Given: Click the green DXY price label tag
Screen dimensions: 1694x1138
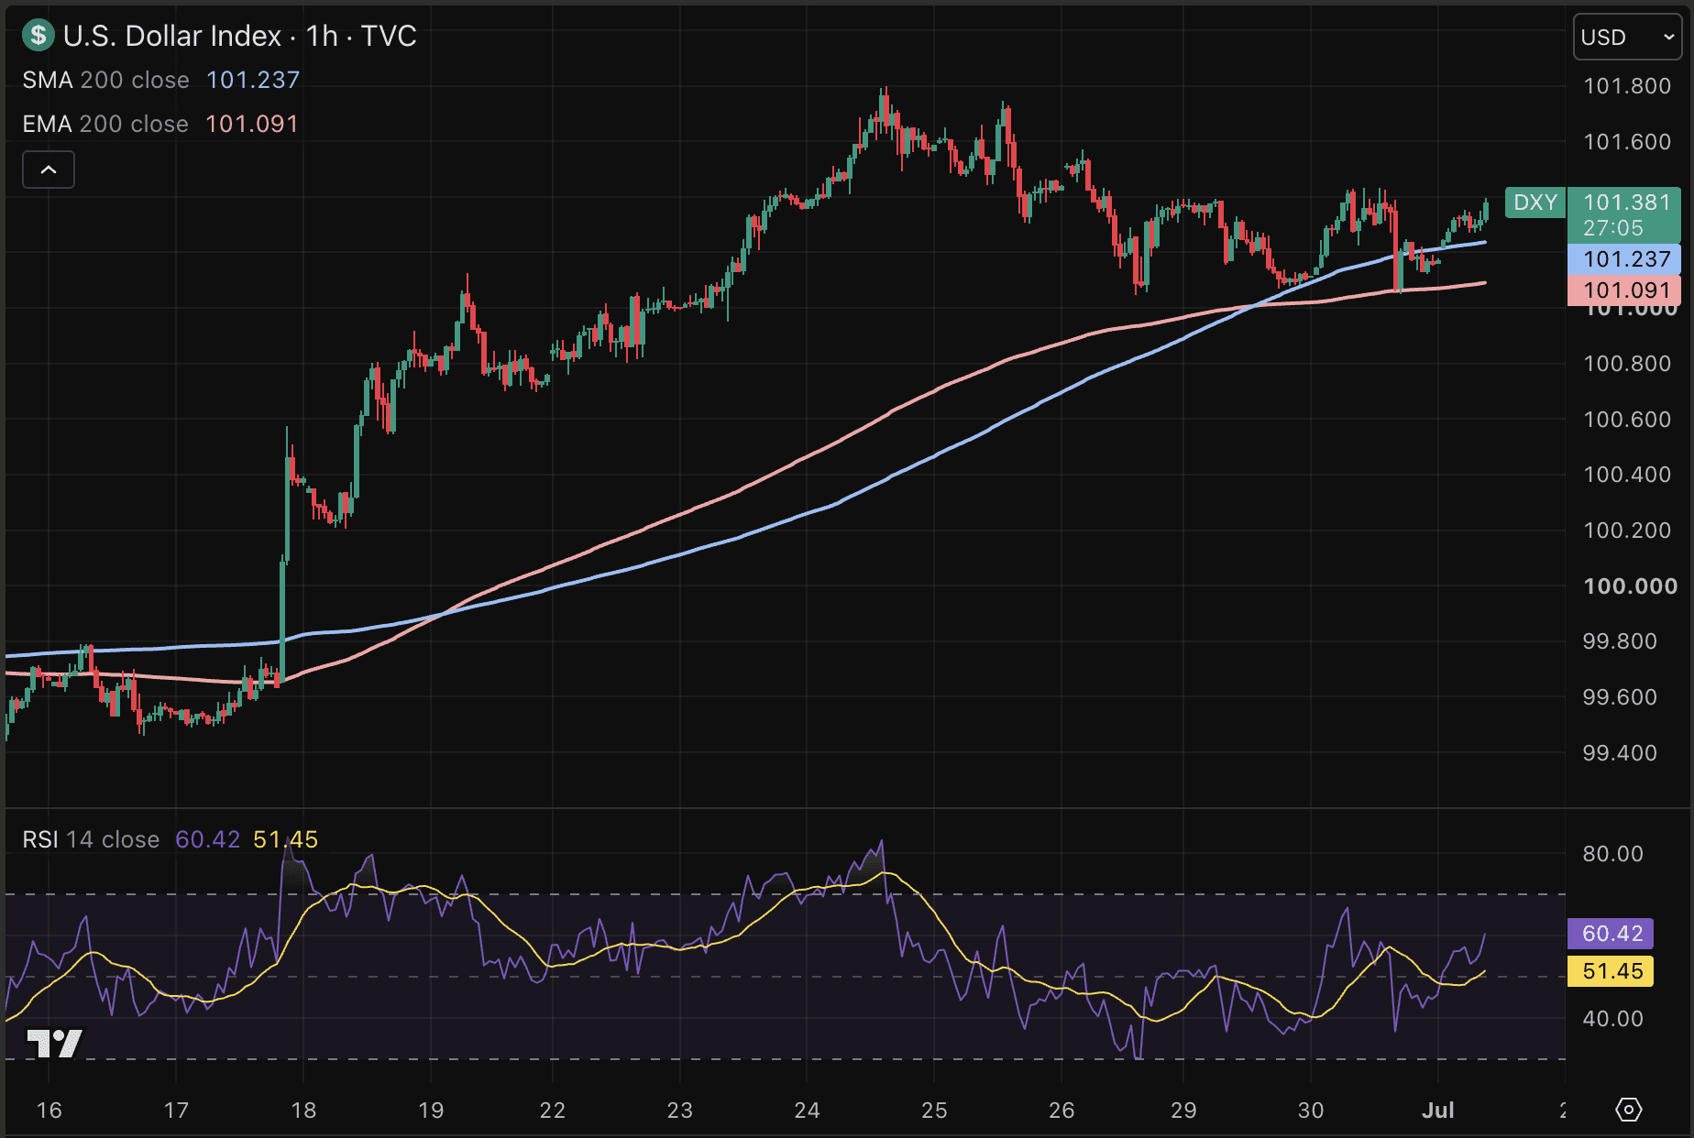Looking at the screenshot, I should coord(1535,202).
